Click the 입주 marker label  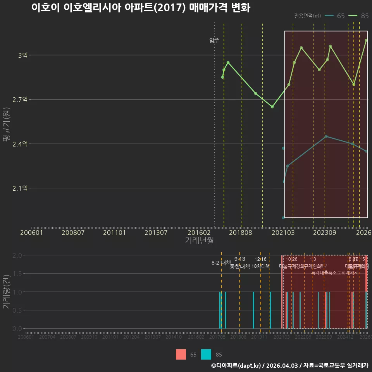point(214,40)
